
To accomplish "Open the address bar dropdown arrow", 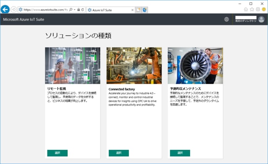I will pyautogui.click(x=75, y=10).
